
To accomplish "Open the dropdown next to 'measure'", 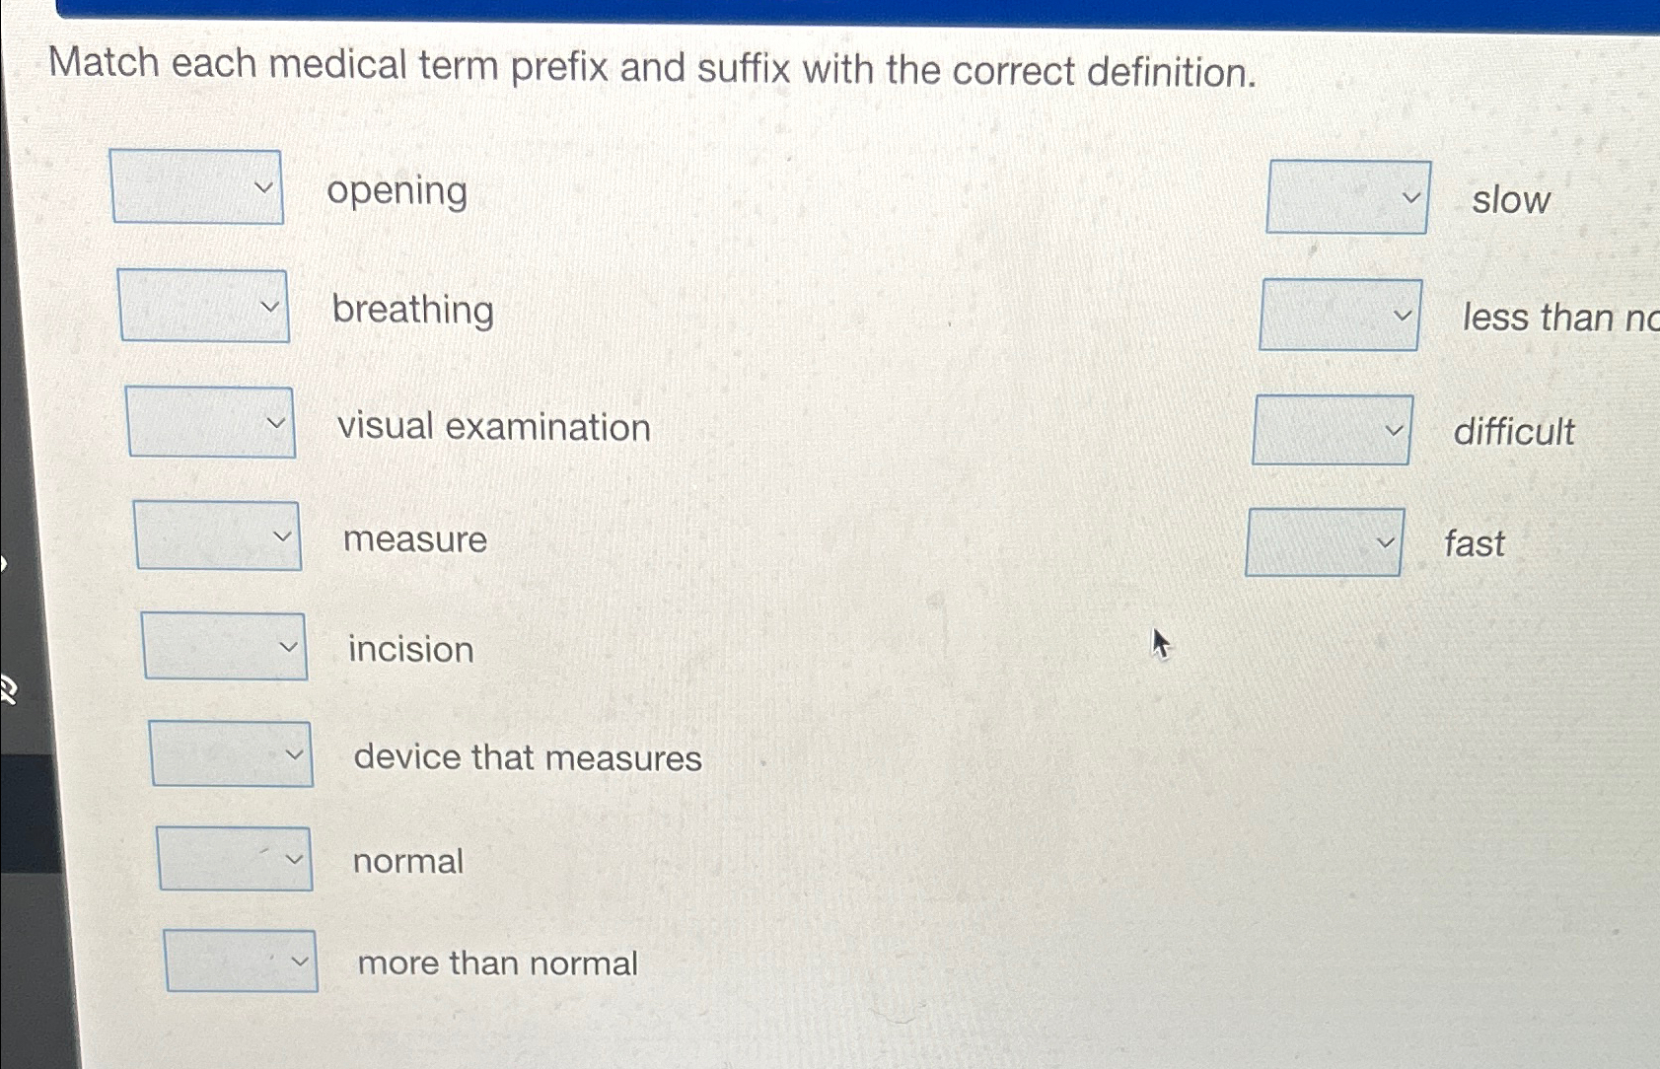I will [x=217, y=536].
